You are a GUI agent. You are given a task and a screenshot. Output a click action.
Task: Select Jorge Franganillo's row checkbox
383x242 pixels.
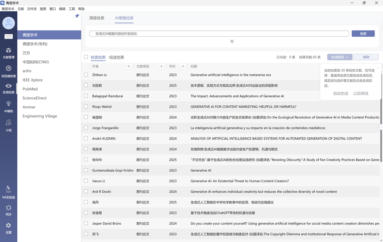click(86, 128)
